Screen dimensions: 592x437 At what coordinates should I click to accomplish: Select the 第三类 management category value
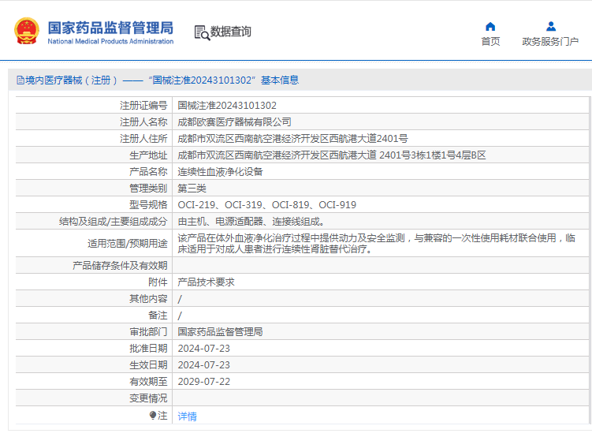pyautogui.click(x=192, y=189)
